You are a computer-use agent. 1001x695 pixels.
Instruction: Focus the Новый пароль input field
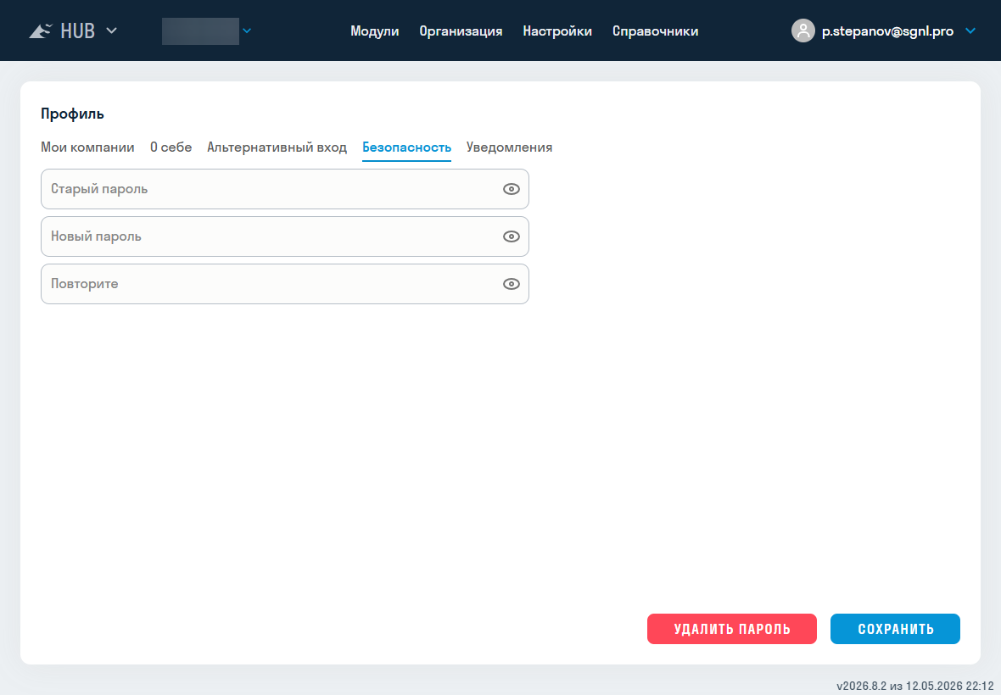(x=285, y=236)
